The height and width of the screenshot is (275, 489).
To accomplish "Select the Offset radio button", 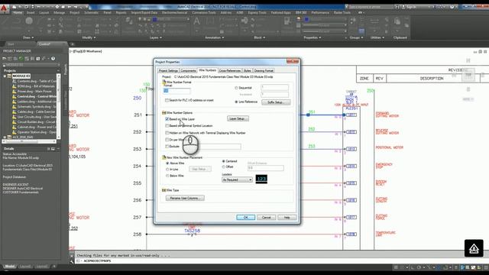I will pyautogui.click(x=224, y=167).
